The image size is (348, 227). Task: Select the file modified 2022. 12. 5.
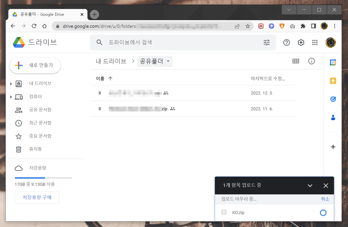193,93
